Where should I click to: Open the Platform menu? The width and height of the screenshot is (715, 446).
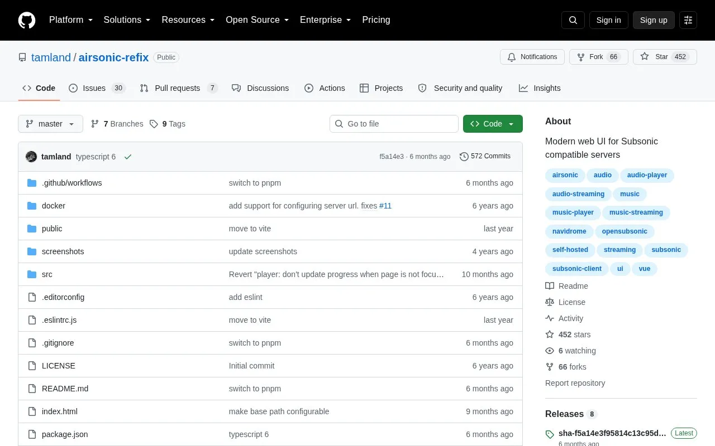pos(70,20)
